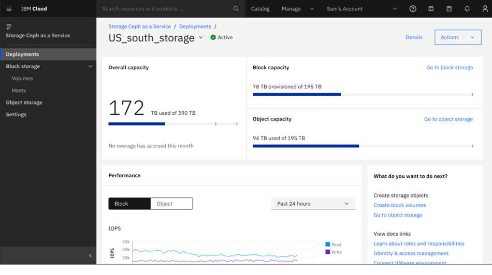Click the Storage Ceph service icon in sidebar
The image size is (492, 275).
tap(9, 27)
